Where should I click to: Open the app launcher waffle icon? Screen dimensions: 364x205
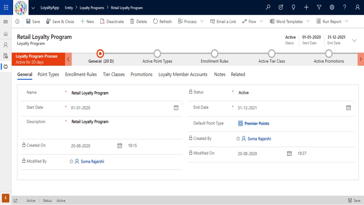coord(6,7)
